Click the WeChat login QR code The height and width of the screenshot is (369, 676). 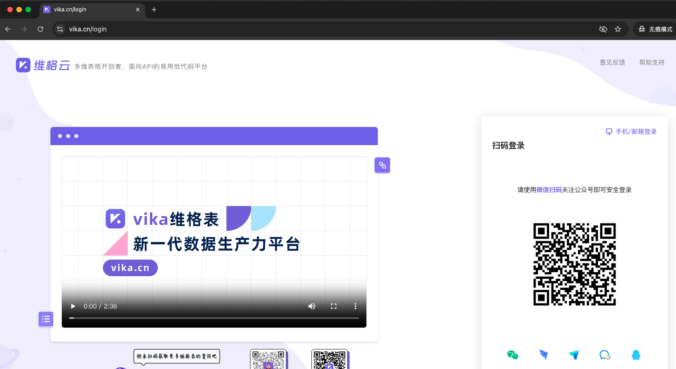point(575,264)
